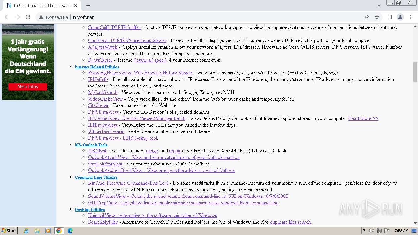
Task: Click the scrollbar down arrow
Action: click(x=415, y=223)
